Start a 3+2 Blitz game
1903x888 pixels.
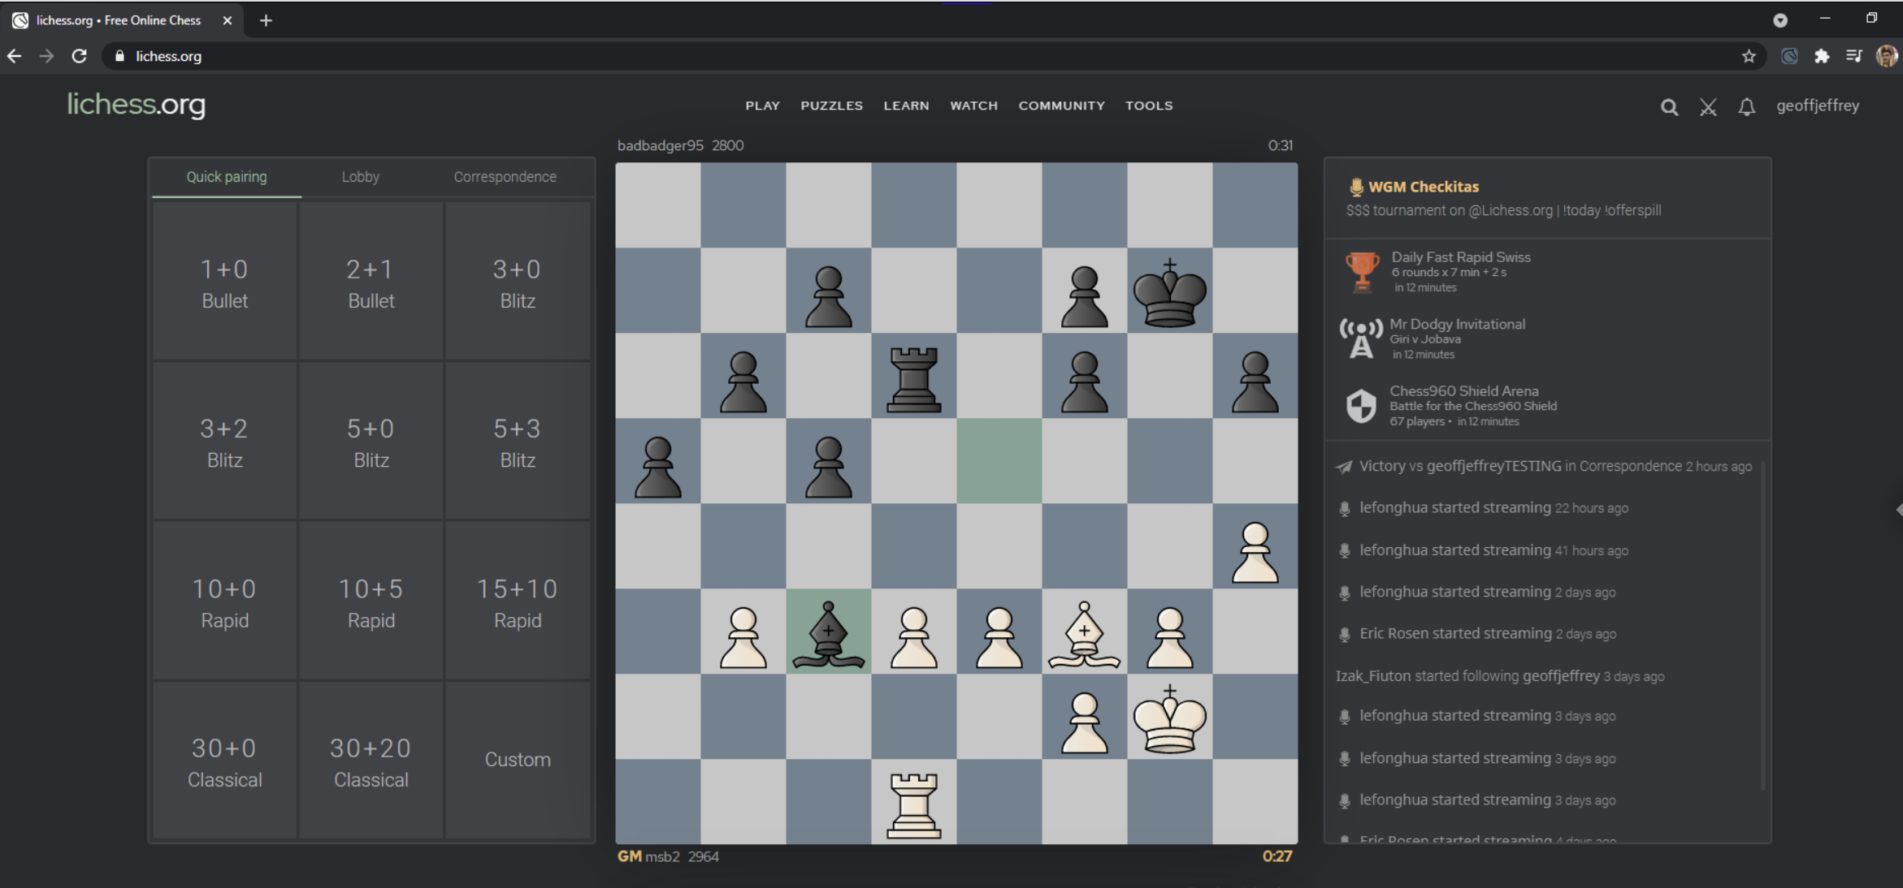[225, 441]
